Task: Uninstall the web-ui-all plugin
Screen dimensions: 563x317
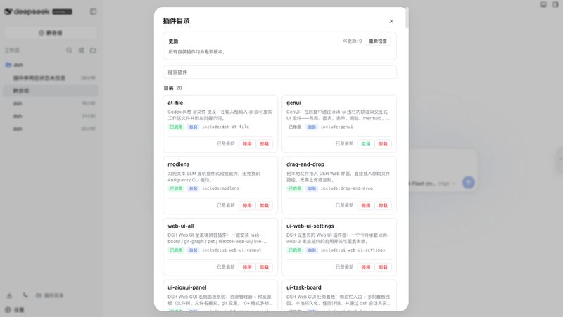Action: (265, 267)
